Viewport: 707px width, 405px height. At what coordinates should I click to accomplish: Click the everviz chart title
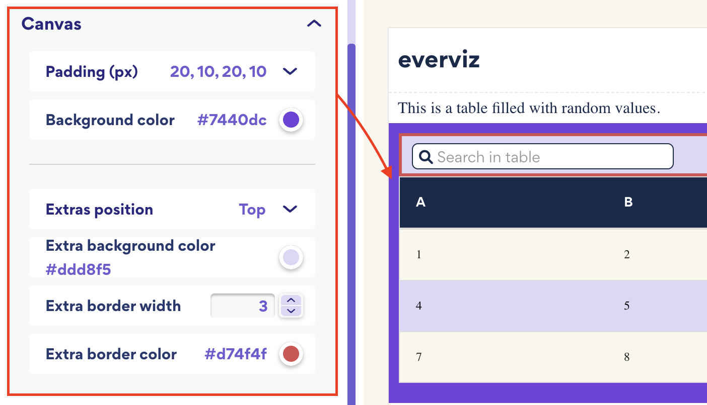439,59
